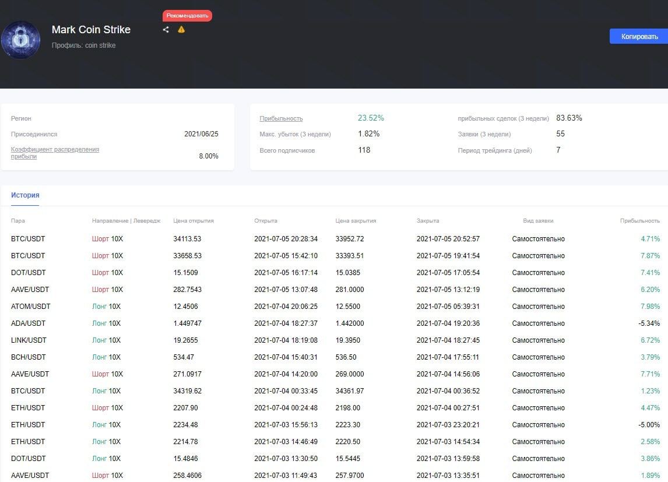668x482 pixels.
Task: Open the Mark Coin Strike avatar image
Action: (x=20, y=40)
